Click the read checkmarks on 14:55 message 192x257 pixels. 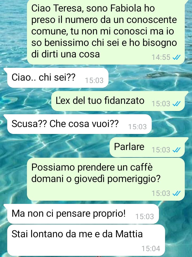click(177, 57)
